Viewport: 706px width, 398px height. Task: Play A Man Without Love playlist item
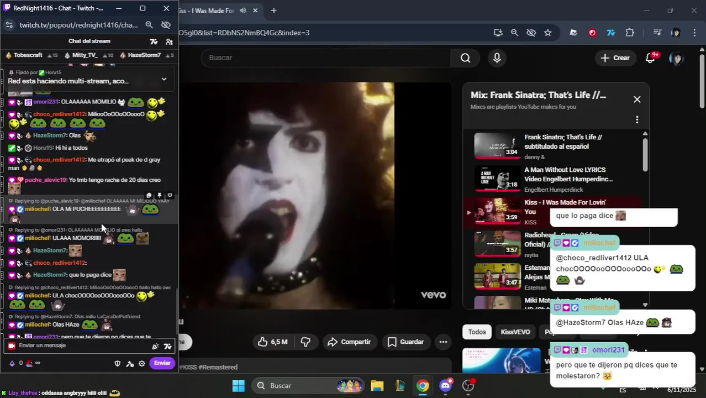point(552,178)
